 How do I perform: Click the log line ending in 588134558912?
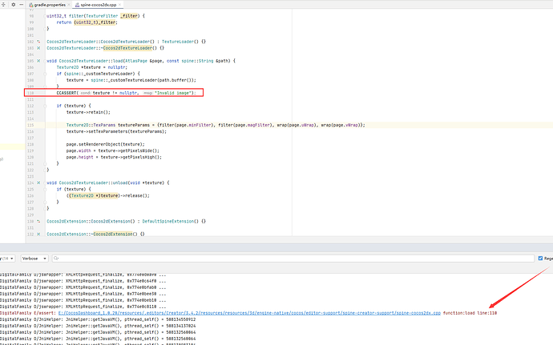tap(98, 319)
